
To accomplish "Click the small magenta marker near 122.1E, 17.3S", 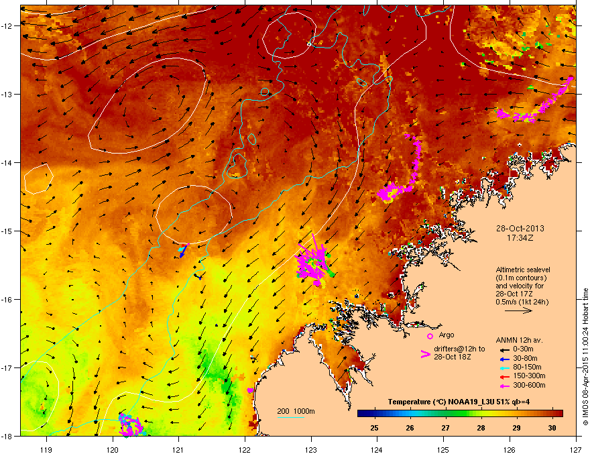I will tap(251, 390).
